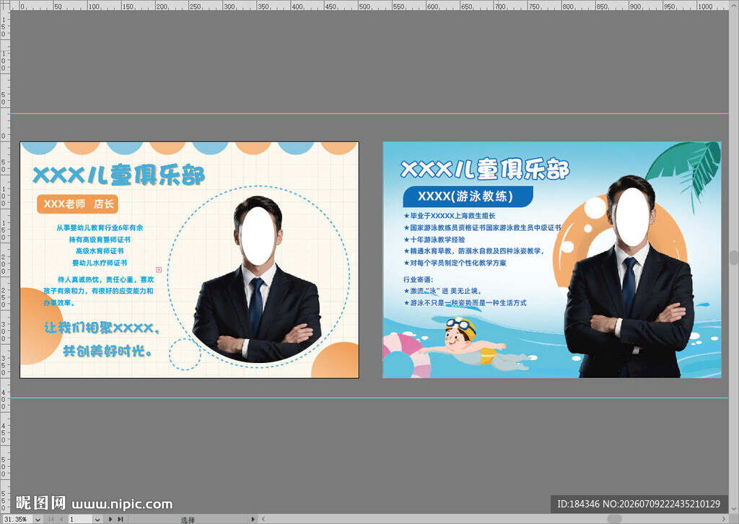739x524 pixels.
Task: Click horizontal scrollbar right arrow
Action: tap(724, 519)
